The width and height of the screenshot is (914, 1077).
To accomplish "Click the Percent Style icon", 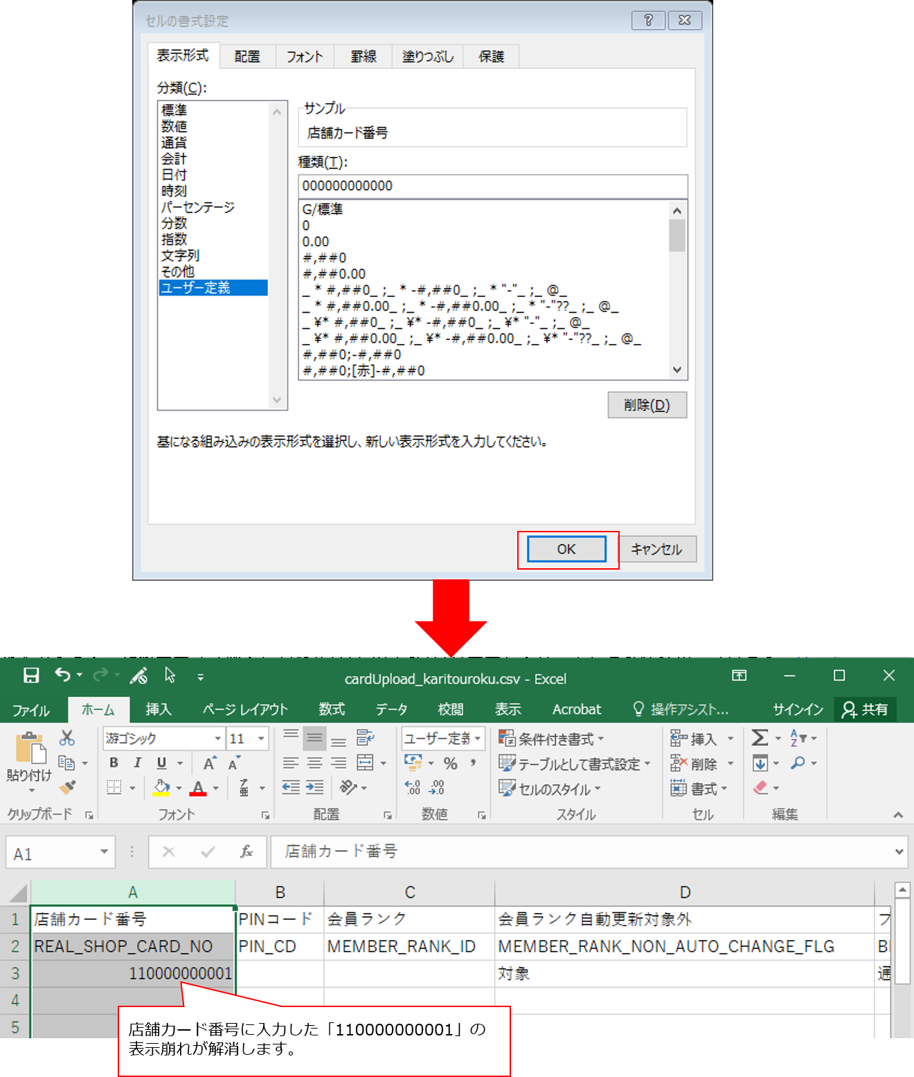I will [451, 763].
